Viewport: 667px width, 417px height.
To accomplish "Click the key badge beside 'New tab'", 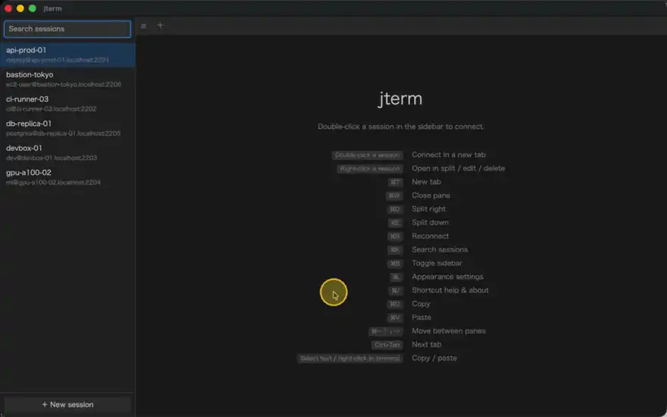I will click(x=395, y=183).
